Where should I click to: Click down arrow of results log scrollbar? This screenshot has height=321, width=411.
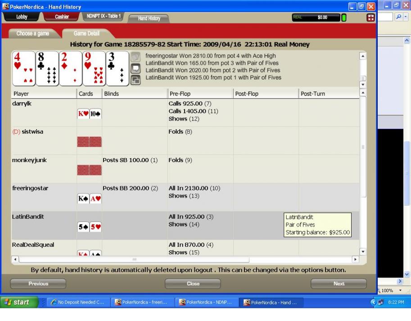coord(363,84)
